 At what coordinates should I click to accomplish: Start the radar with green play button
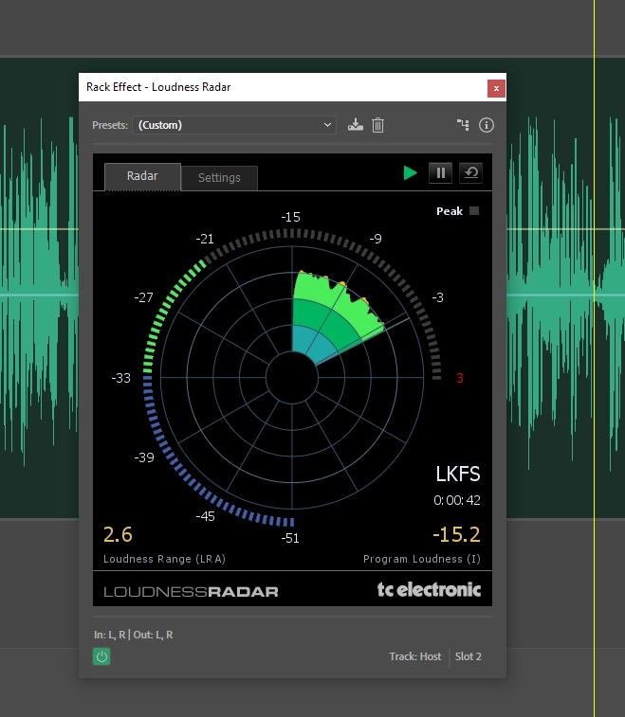coord(410,172)
